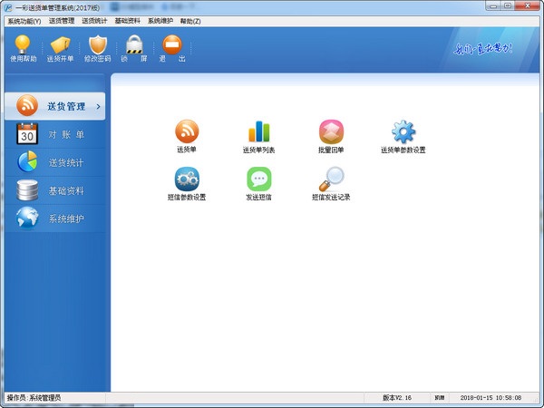Open the 基础资料 menu bar item

[x=127, y=21]
